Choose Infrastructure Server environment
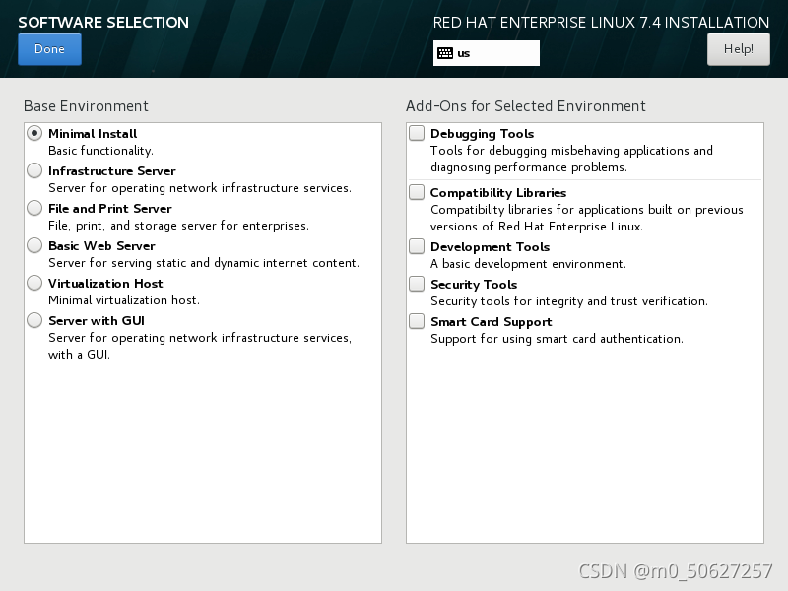This screenshot has height=591, width=788. [34, 170]
